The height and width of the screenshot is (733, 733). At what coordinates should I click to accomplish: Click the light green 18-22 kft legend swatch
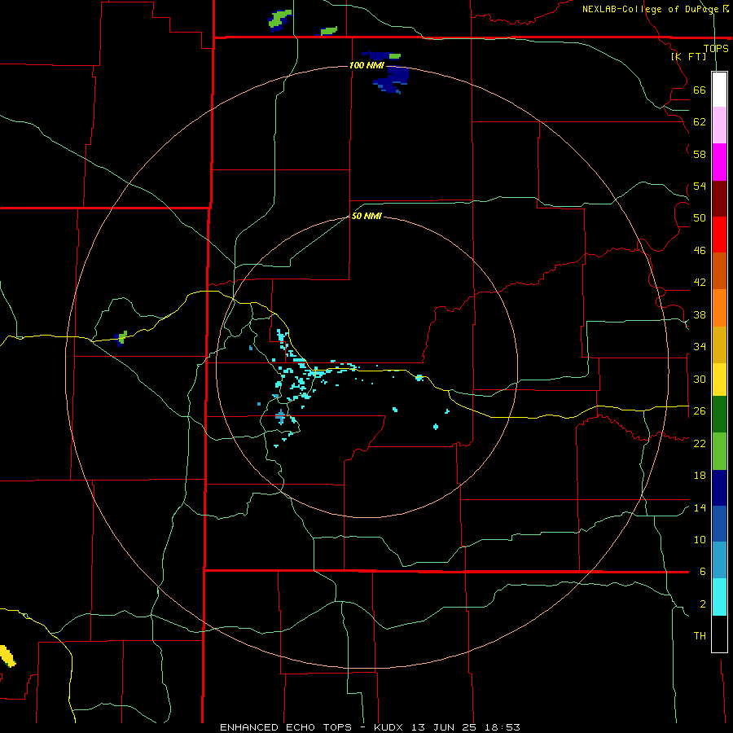719,451
